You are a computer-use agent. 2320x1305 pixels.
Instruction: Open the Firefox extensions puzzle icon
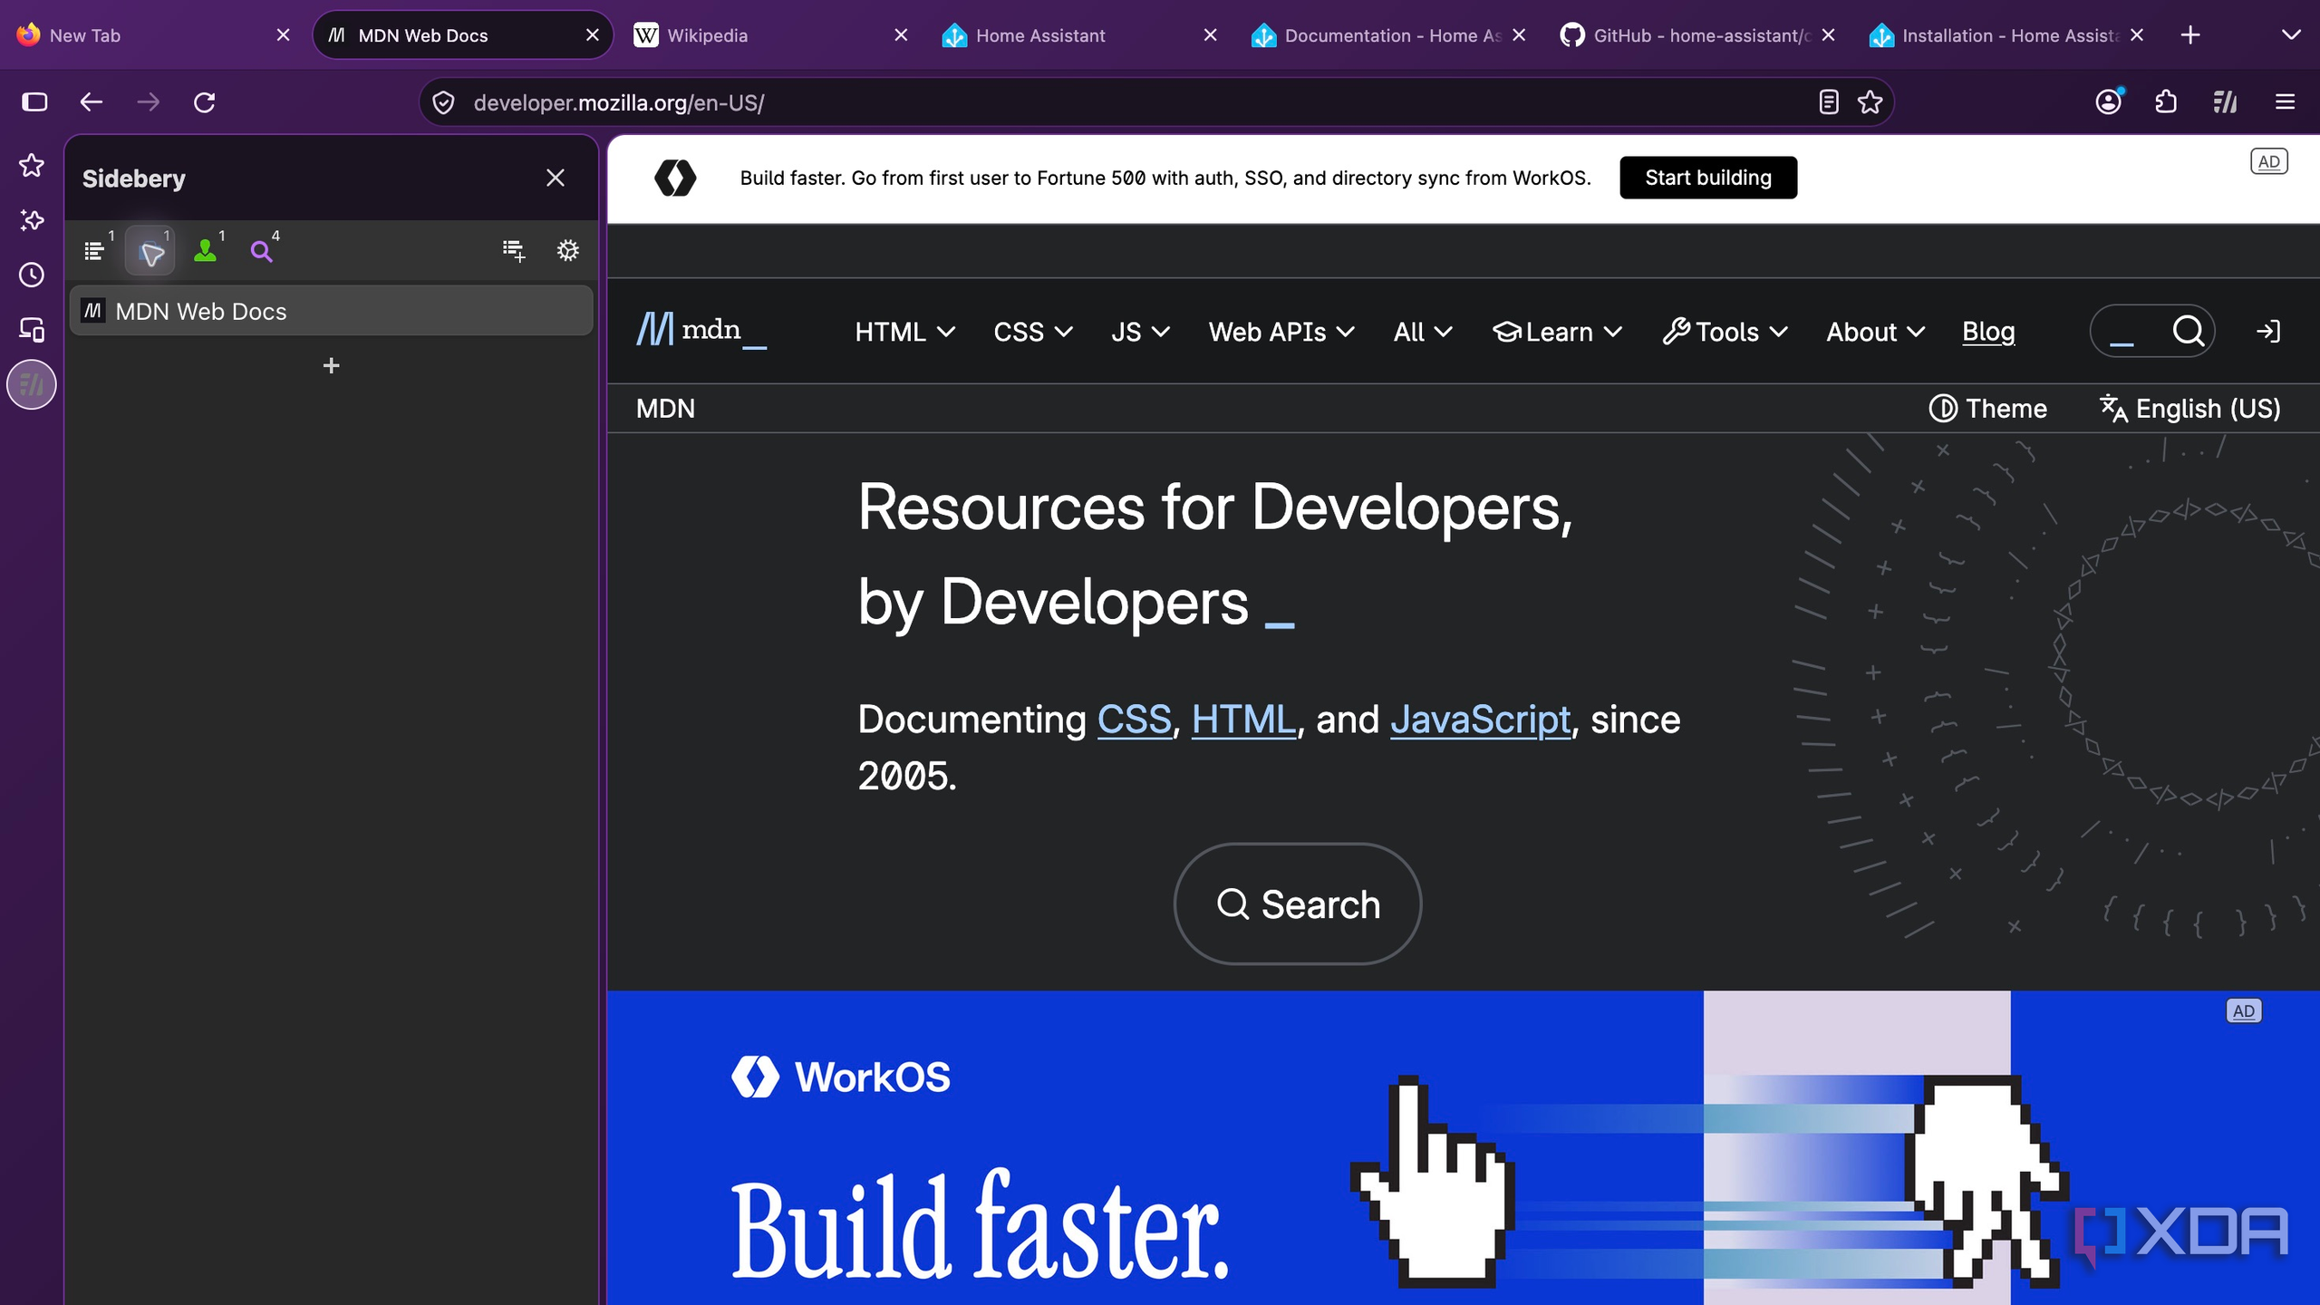click(2166, 102)
